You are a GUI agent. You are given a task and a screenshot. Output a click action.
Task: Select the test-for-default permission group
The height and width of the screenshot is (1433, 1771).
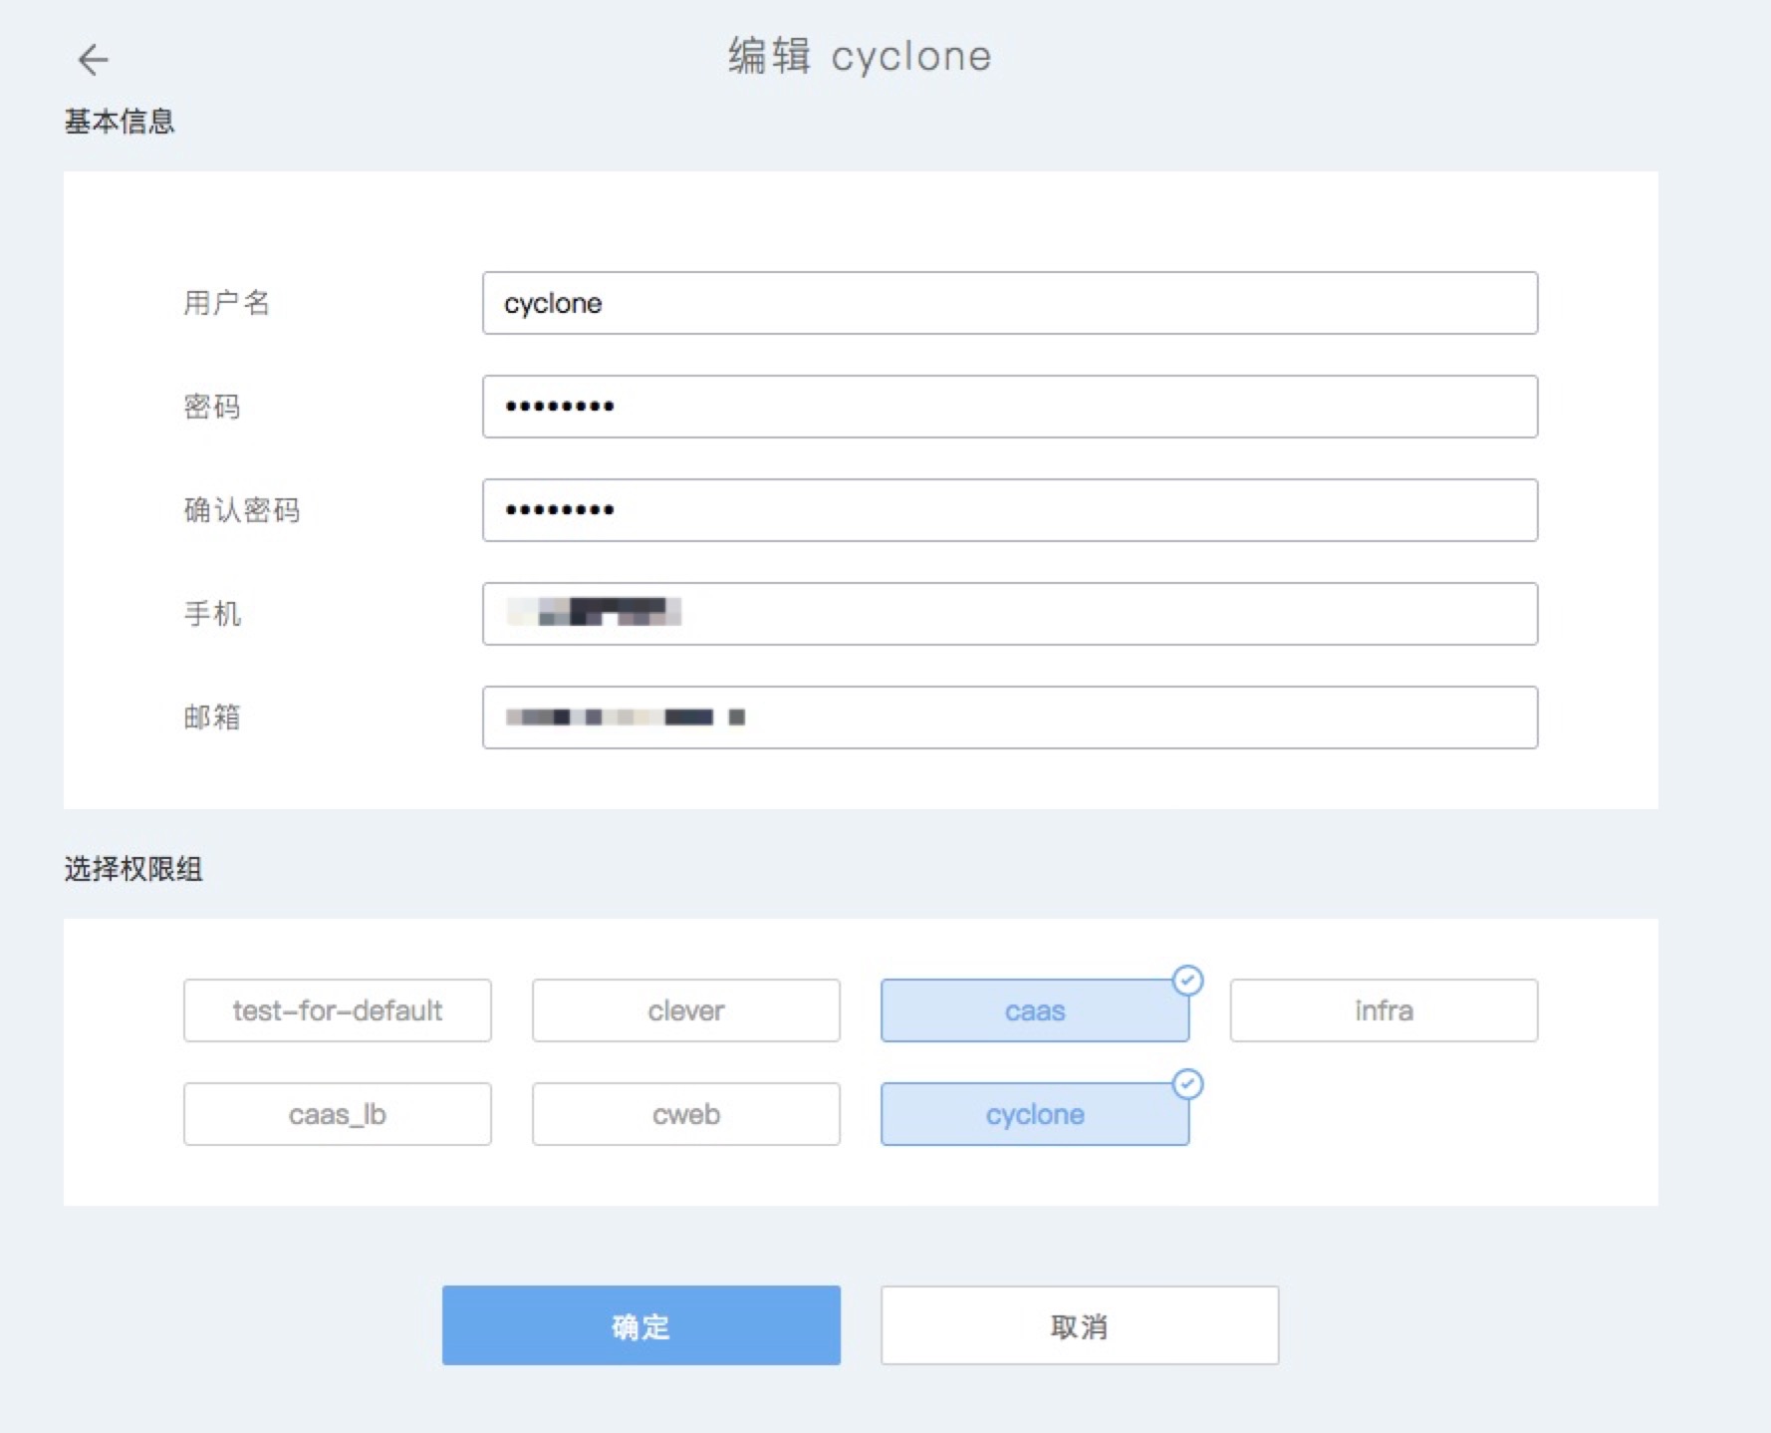pos(337,1010)
